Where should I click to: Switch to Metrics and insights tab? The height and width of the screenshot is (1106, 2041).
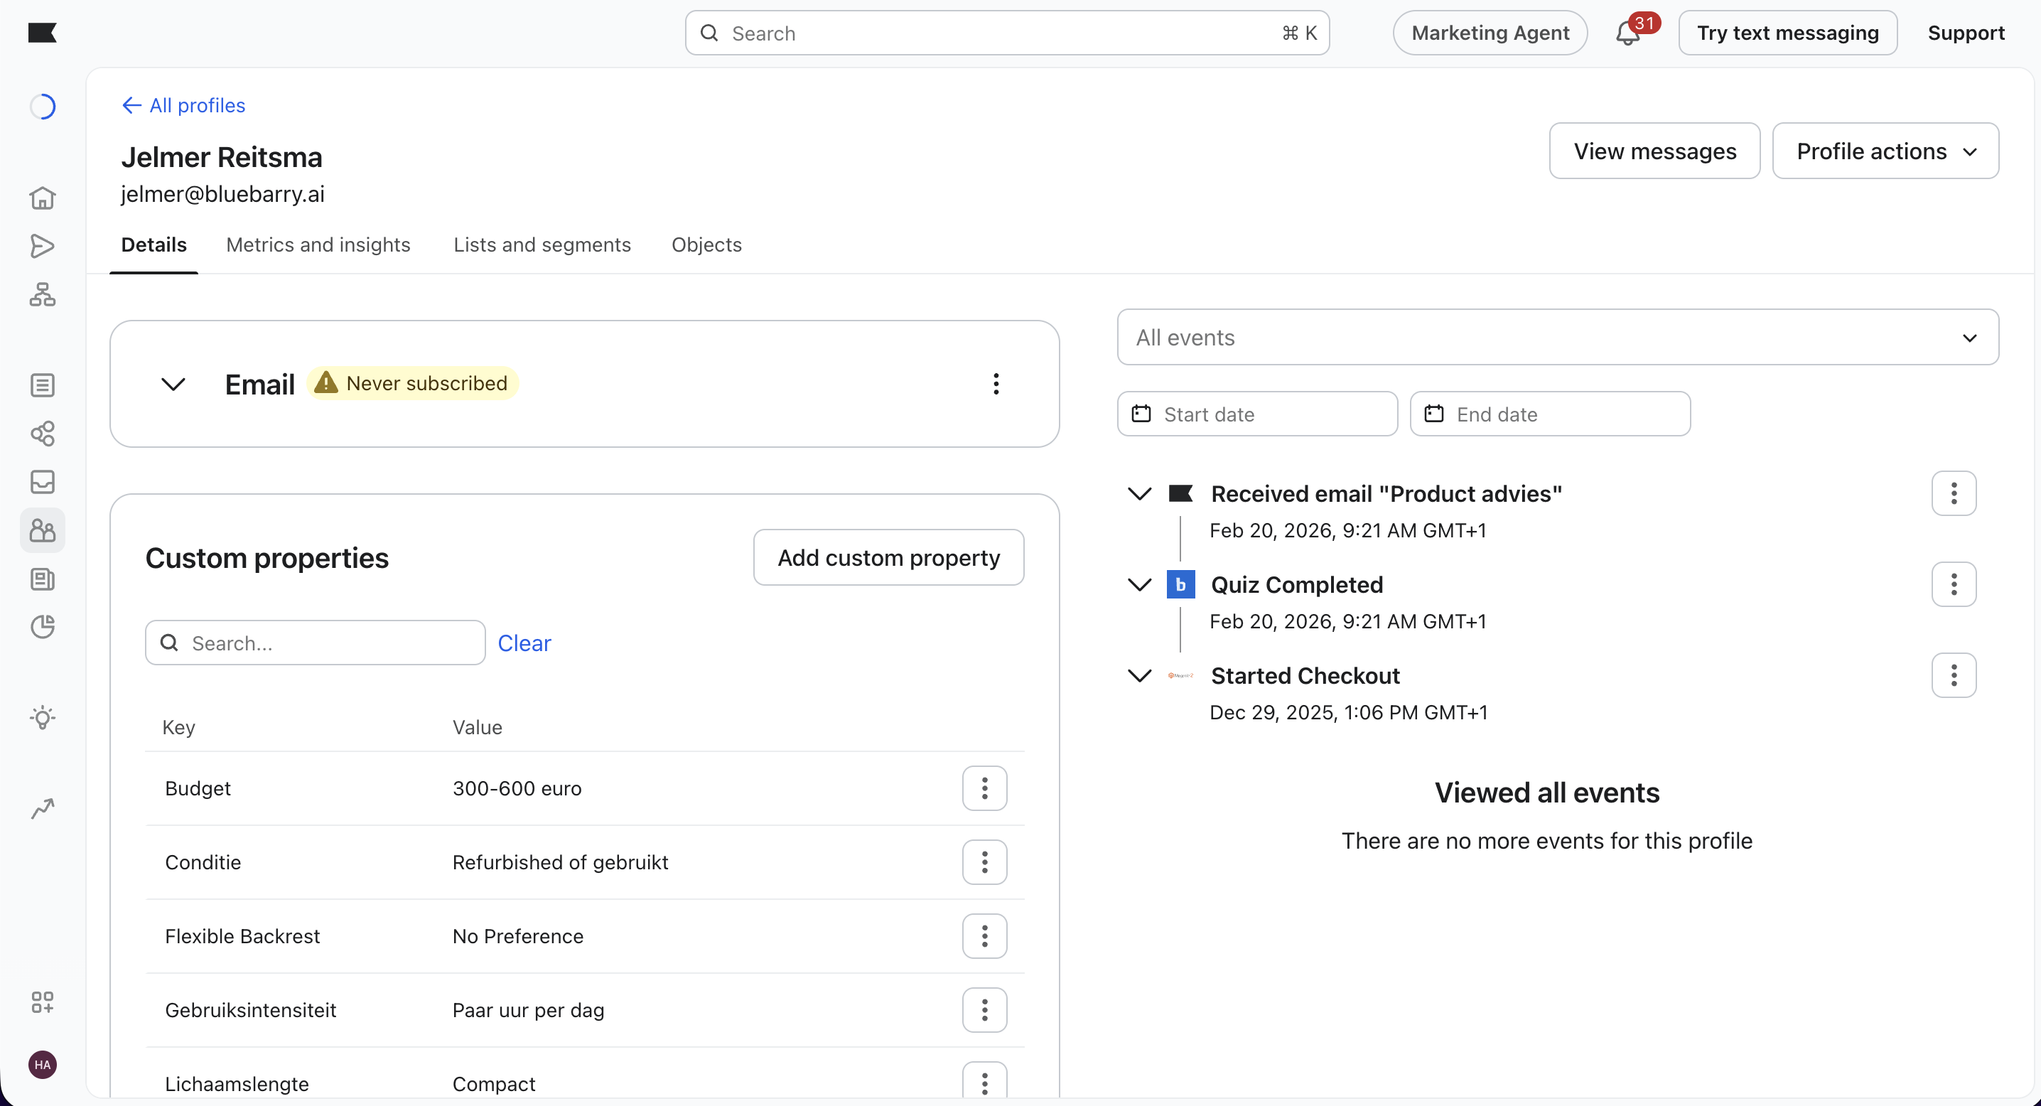click(318, 245)
